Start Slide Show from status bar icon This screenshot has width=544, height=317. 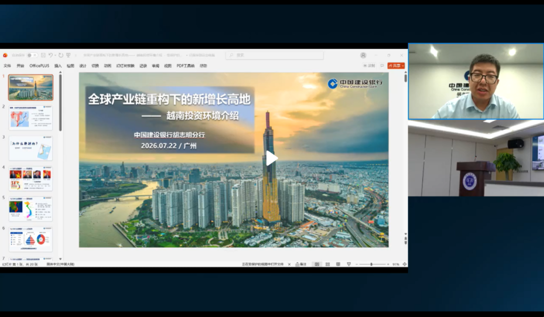[349, 264]
